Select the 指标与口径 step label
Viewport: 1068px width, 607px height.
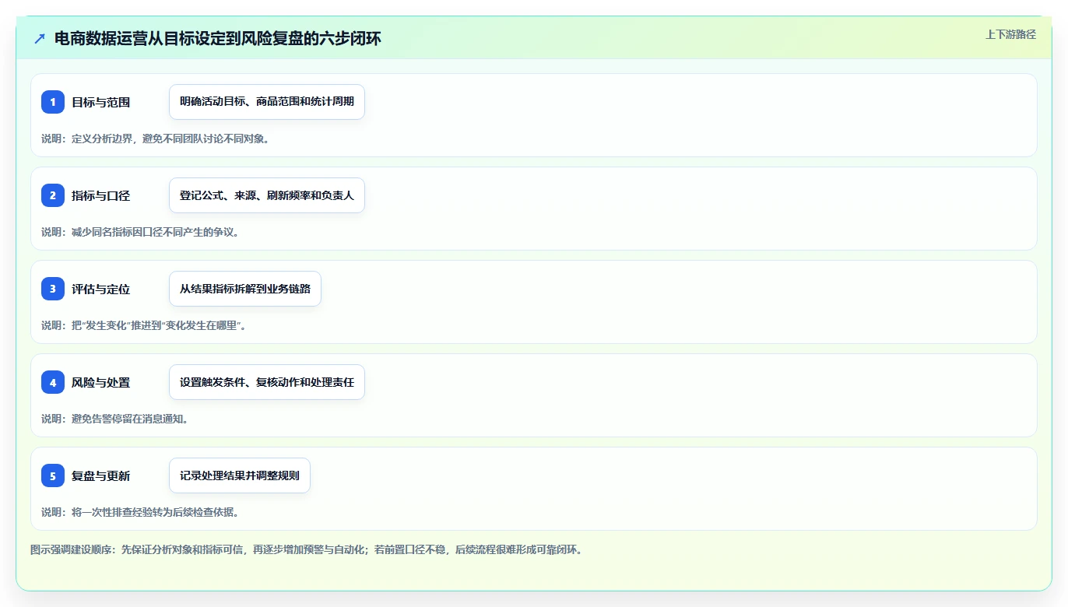click(100, 195)
